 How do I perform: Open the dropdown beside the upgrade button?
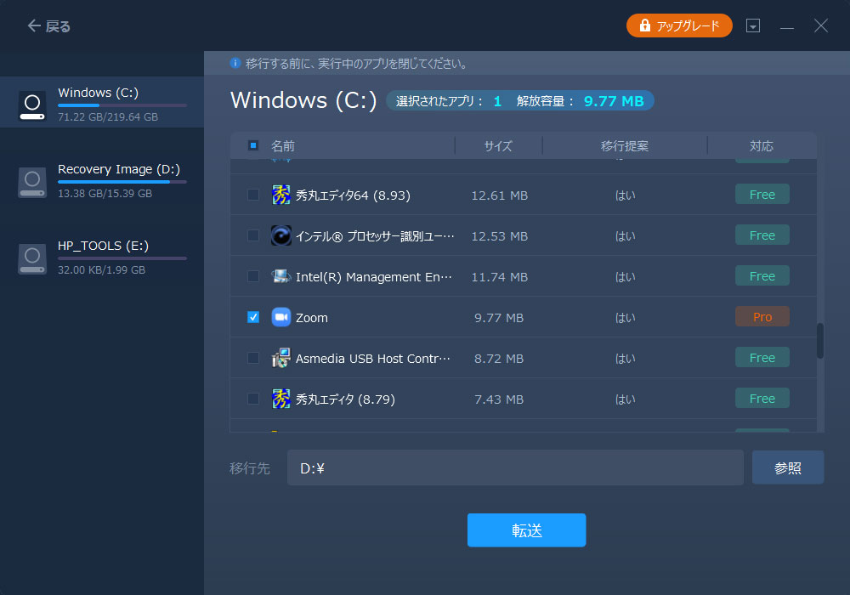[x=753, y=25]
